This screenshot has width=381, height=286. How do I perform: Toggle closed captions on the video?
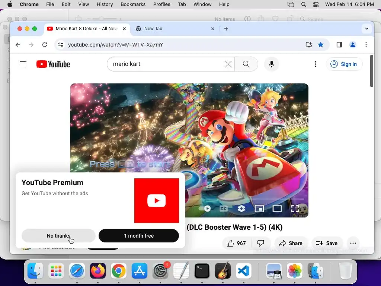(224, 209)
